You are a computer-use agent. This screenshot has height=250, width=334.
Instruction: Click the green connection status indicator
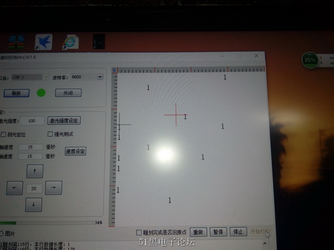pyautogui.click(x=41, y=93)
